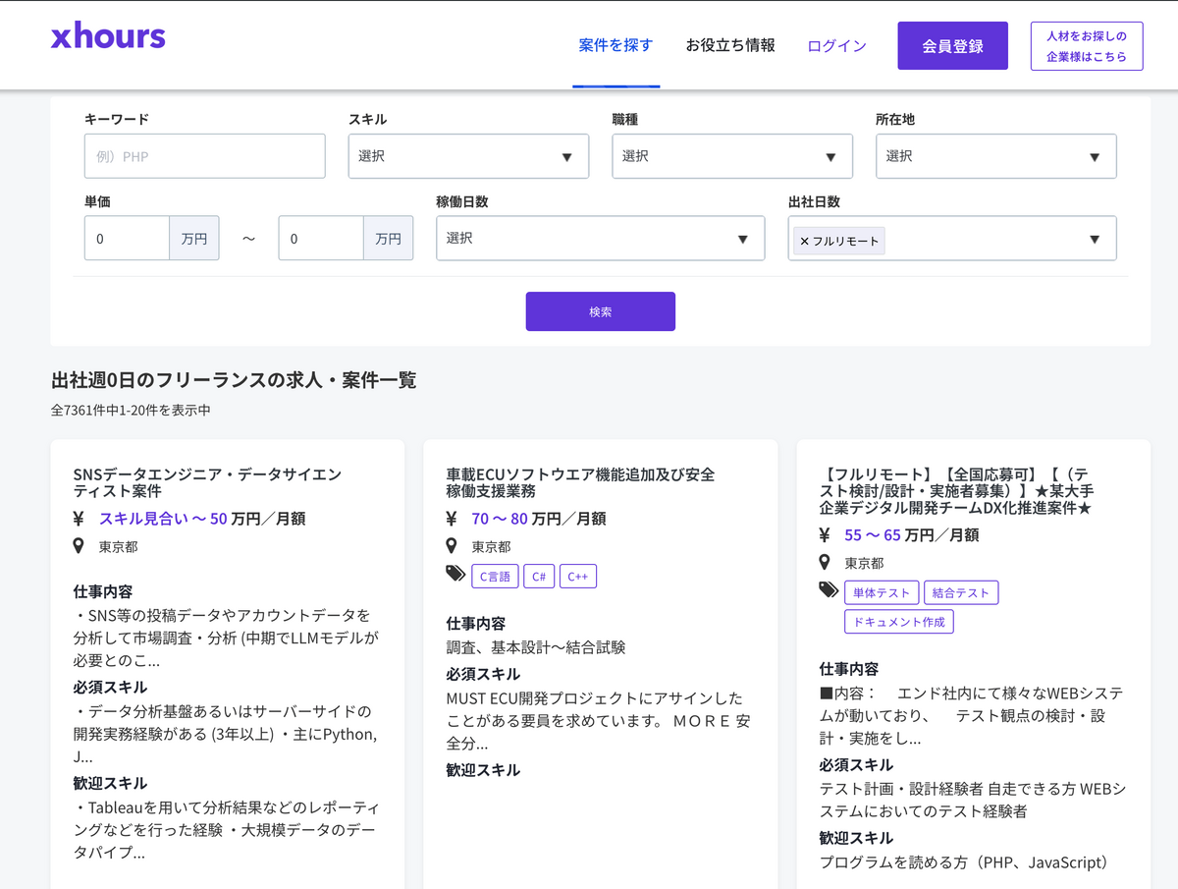
Task: Click 70〜80万円/月額 price text
Action: pos(539,519)
